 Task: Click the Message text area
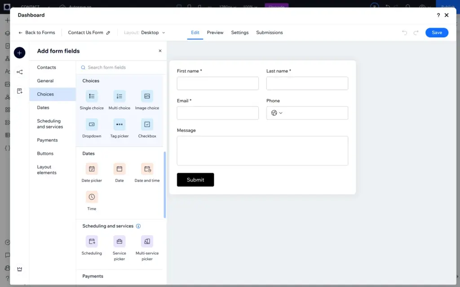pos(262,151)
